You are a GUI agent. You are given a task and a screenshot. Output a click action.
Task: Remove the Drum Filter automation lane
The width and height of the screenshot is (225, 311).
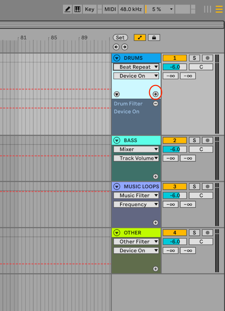pyautogui.click(x=155, y=104)
